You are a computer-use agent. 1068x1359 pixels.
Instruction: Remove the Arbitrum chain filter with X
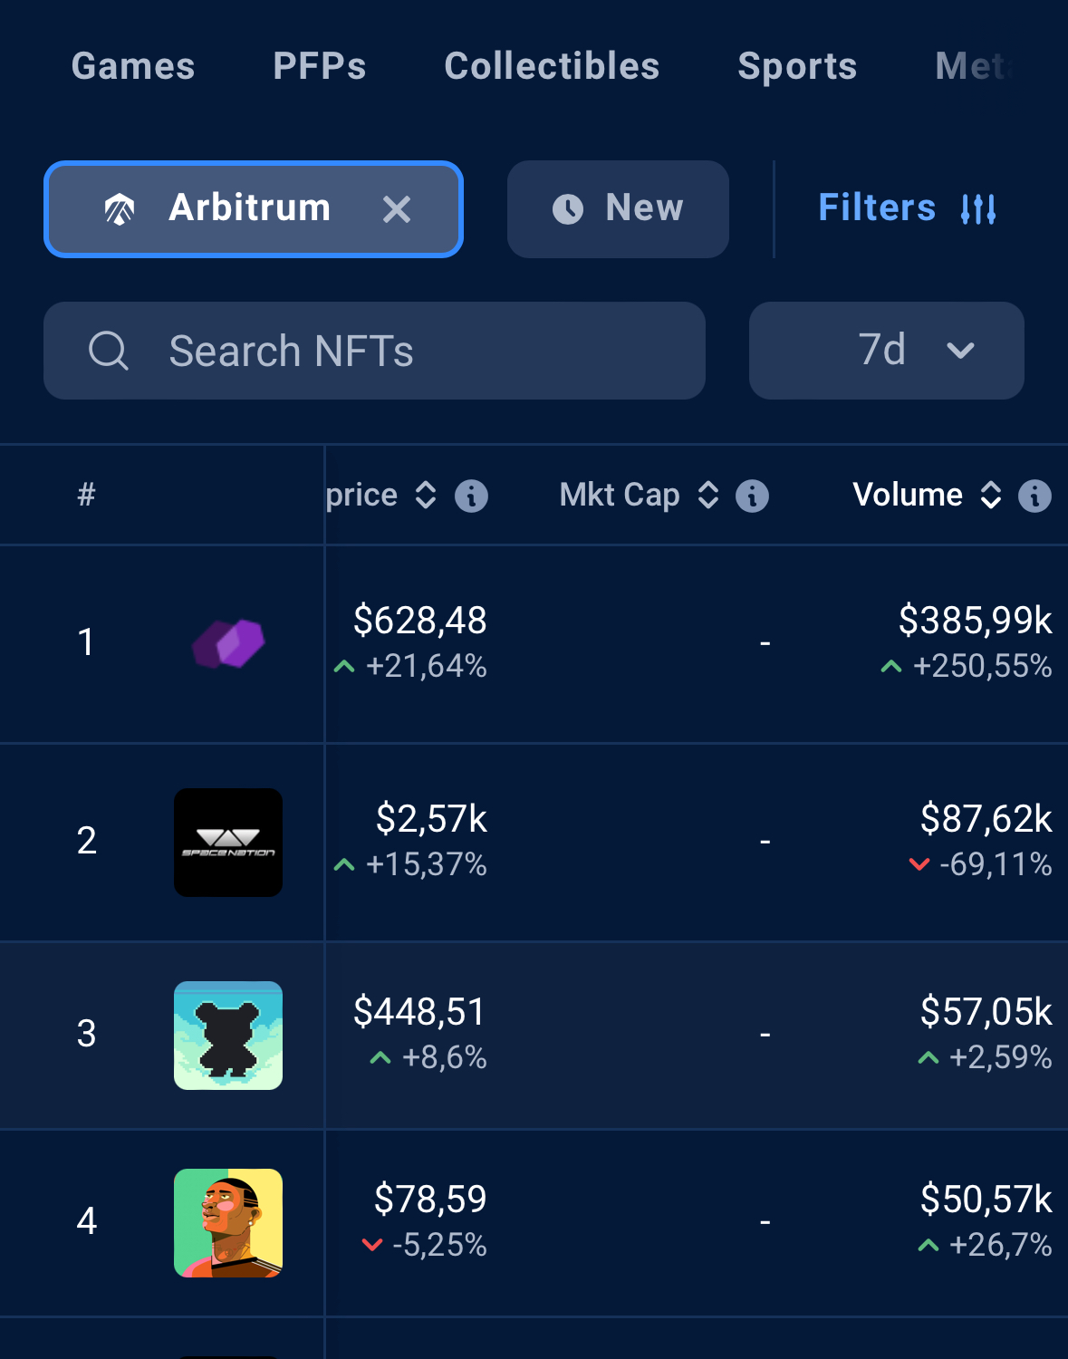pyautogui.click(x=397, y=209)
